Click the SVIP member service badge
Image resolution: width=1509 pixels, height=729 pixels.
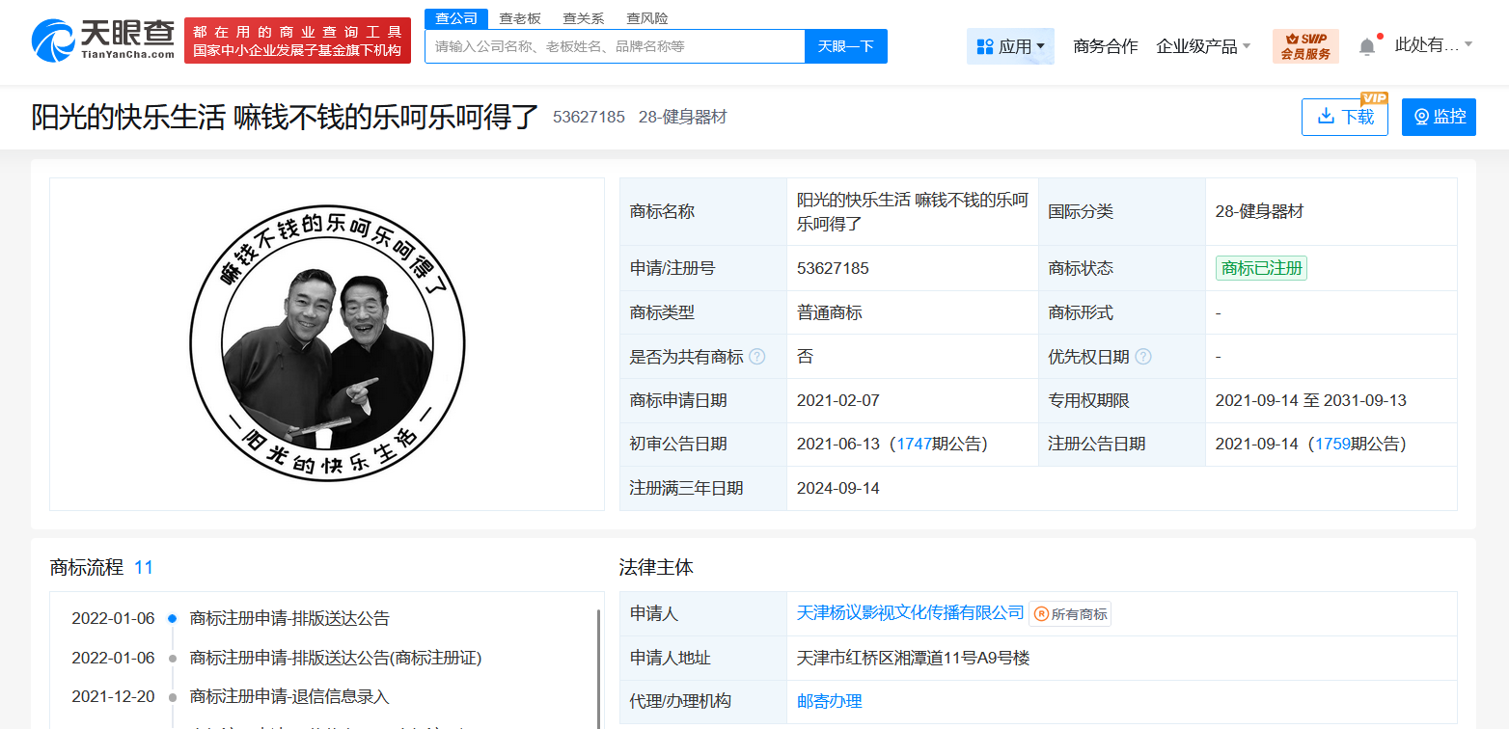[x=1305, y=46]
